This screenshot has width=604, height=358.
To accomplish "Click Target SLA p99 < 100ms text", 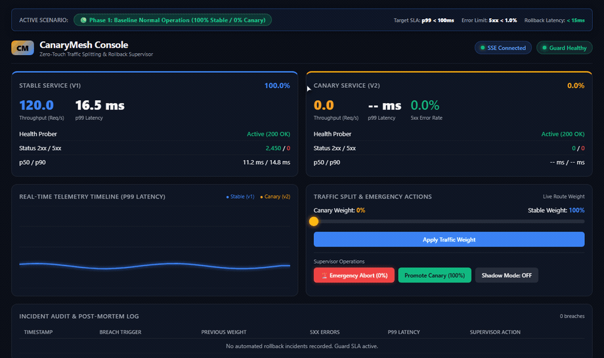I will click(423, 20).
